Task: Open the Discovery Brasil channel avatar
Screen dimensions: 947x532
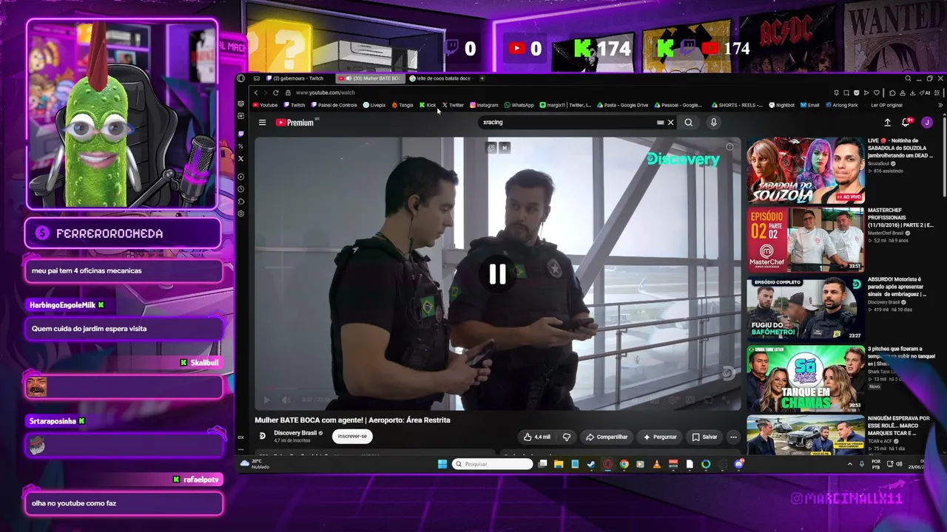Action: [262, 436]
